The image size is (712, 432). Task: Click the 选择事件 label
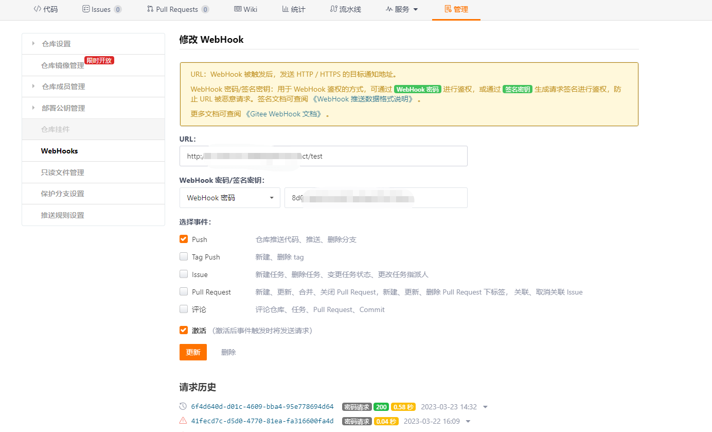[x=195, y=222]
